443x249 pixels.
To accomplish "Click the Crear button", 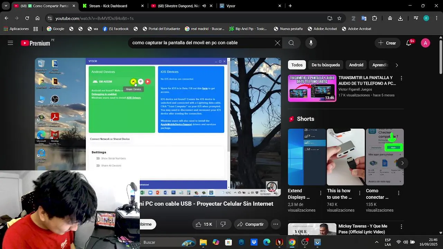I will coord(387,43).
